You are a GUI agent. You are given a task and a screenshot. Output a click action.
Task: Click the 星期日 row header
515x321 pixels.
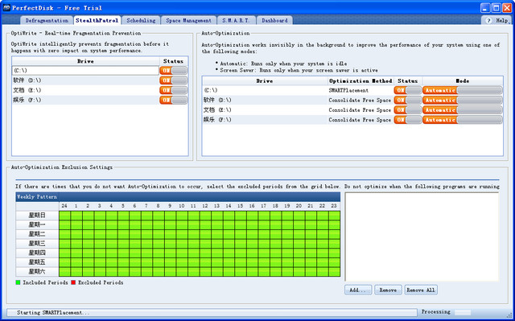37,216
